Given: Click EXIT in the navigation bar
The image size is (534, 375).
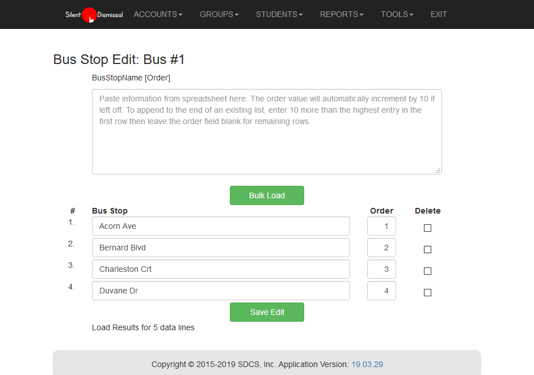Looking at the screenshot, I should 439,14.
